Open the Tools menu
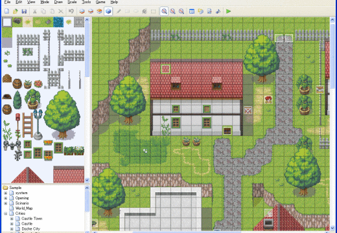337x233 pixels. coord(86,2)
